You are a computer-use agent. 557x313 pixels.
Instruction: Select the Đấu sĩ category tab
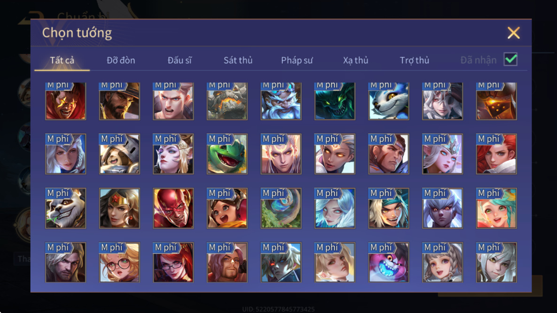click(180, 60)
